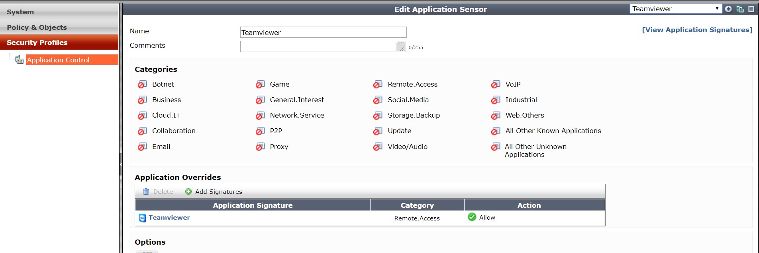Click the create new sensor plus icon

tap(728, 9)
